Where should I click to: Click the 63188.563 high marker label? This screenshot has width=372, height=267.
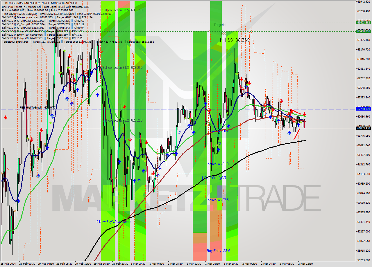click(235, 40)
